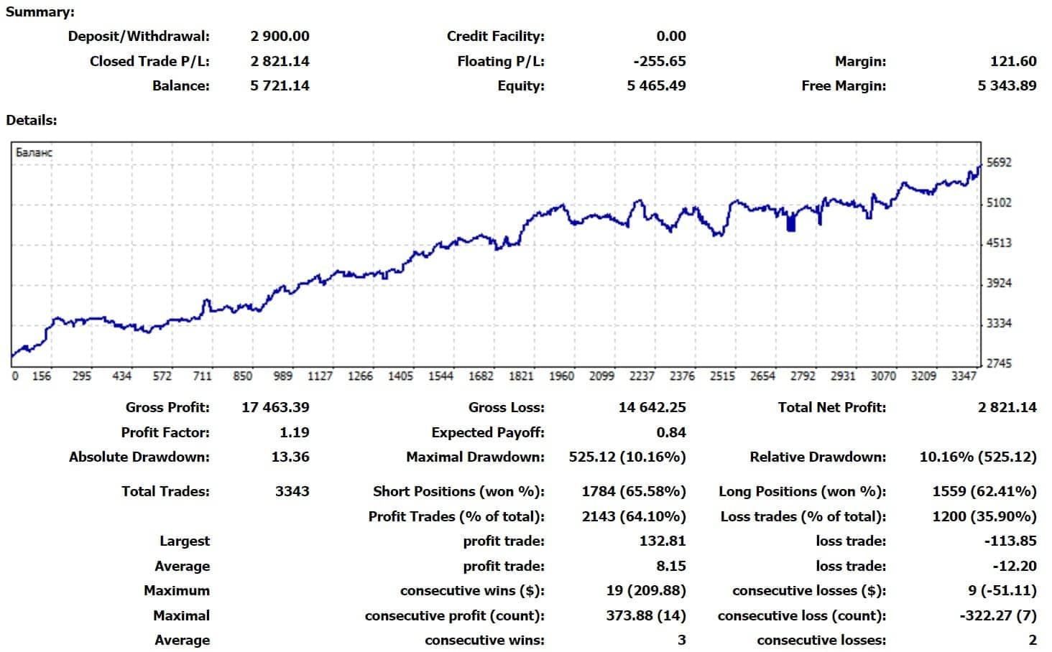Click the 2745 y-axis label

point(999,363)
